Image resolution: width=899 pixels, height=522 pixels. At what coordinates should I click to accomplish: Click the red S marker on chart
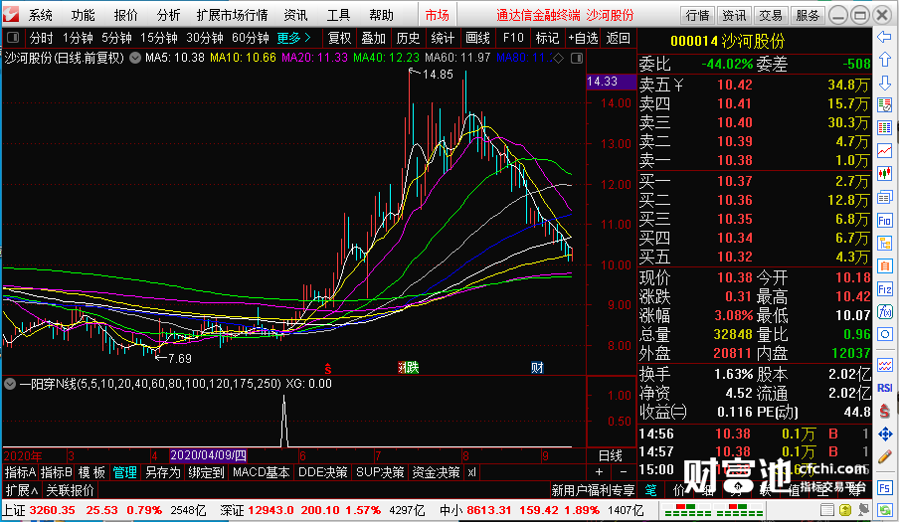tap(328, 369)
